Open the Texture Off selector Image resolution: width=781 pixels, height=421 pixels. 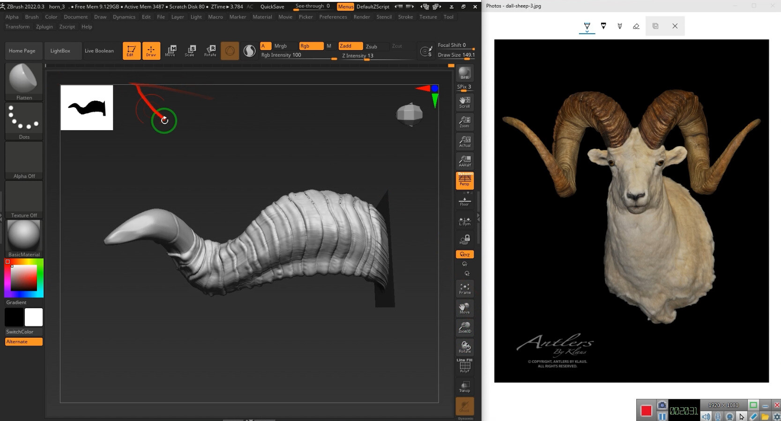coord(24,199)
